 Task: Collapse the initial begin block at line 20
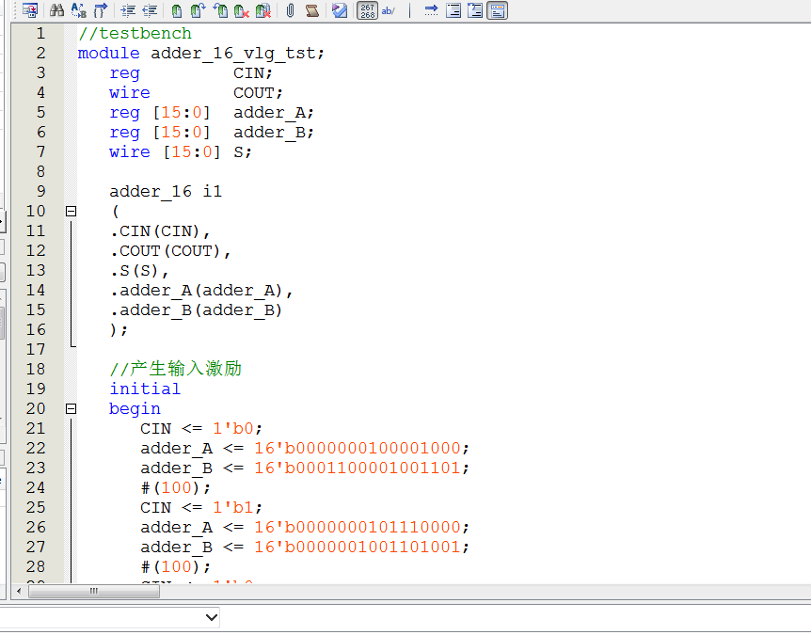click(71, 409)
